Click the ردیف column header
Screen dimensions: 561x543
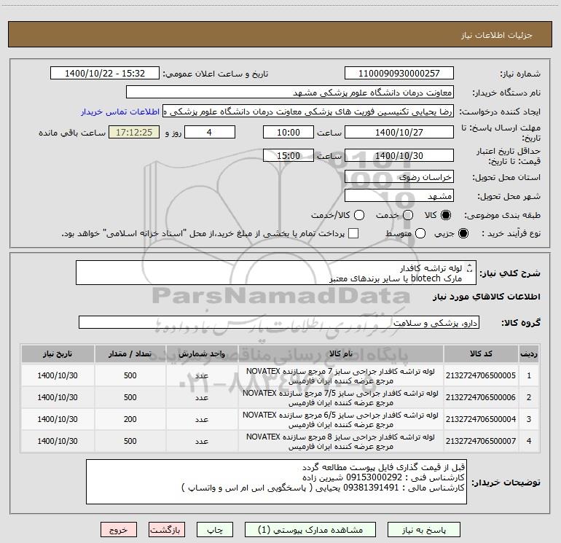click(x=529, y=353)
